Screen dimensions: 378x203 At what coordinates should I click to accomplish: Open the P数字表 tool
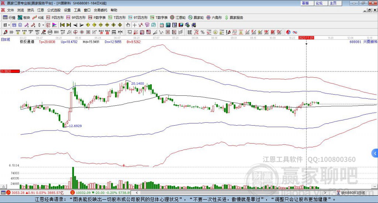click(97, 18)
